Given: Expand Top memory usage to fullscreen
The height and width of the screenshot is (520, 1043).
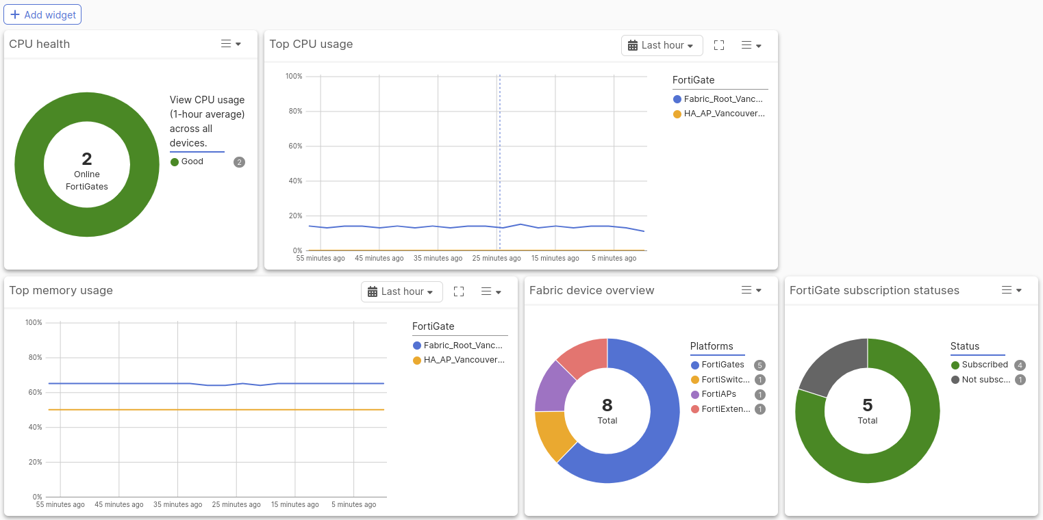Looking at the screenshot, I should click(x=459, y=291).
